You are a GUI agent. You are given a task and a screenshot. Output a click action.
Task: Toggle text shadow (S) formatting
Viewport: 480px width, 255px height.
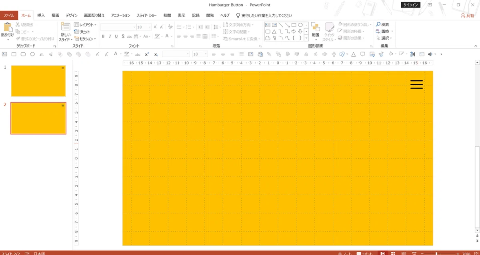(x=123, y=36)
